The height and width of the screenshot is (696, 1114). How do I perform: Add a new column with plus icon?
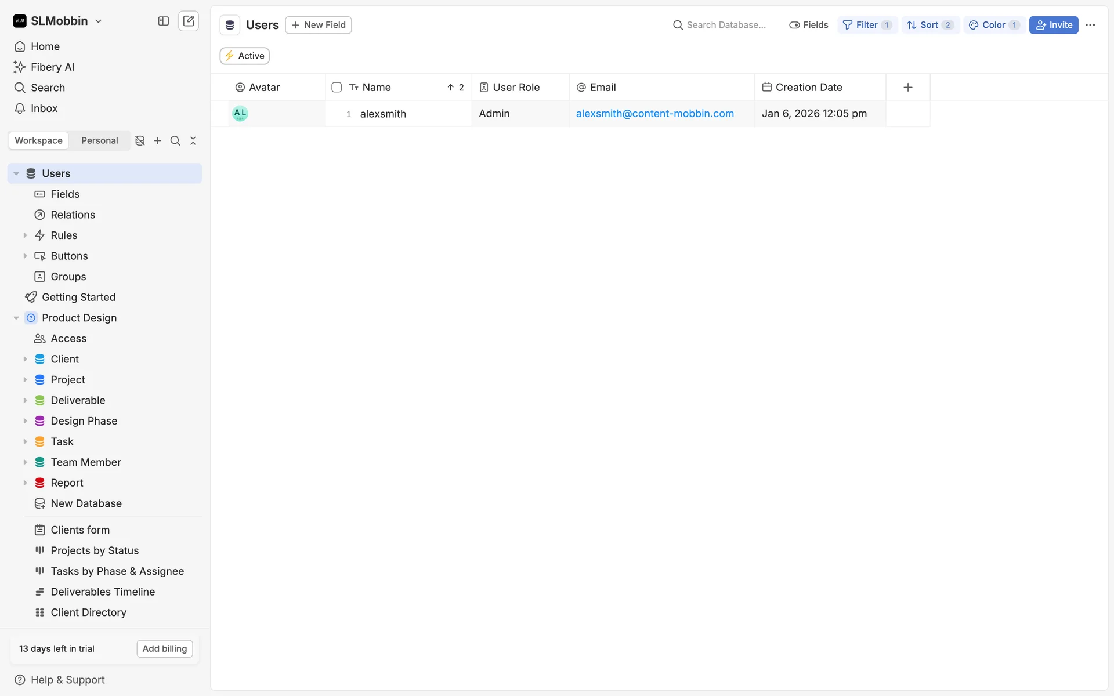point(908,88)
